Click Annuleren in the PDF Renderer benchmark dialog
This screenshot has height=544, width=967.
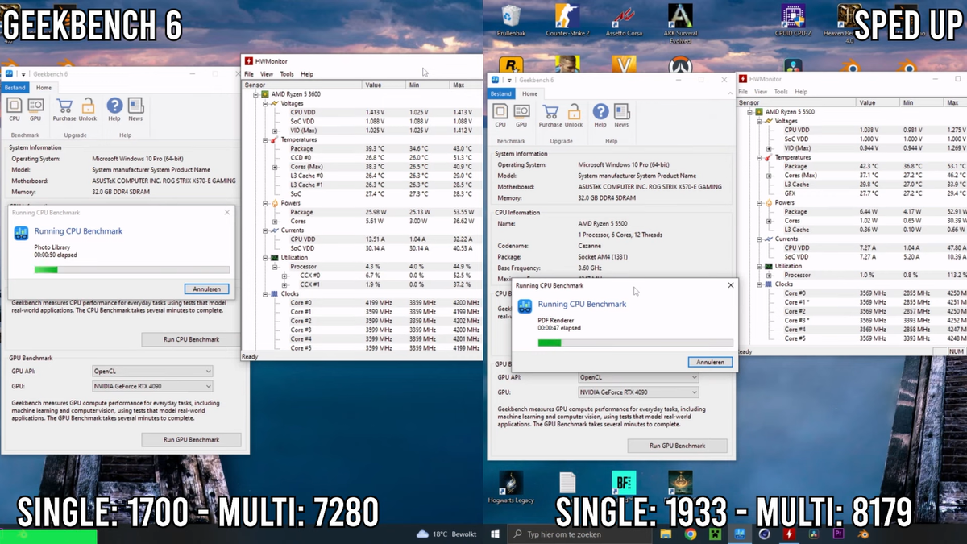711,362
